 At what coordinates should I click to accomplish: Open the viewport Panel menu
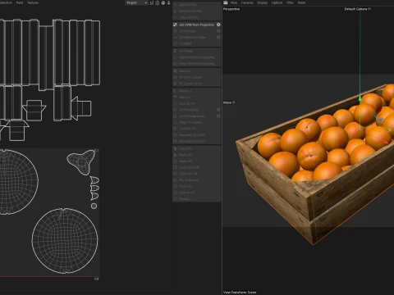point(301,2)
